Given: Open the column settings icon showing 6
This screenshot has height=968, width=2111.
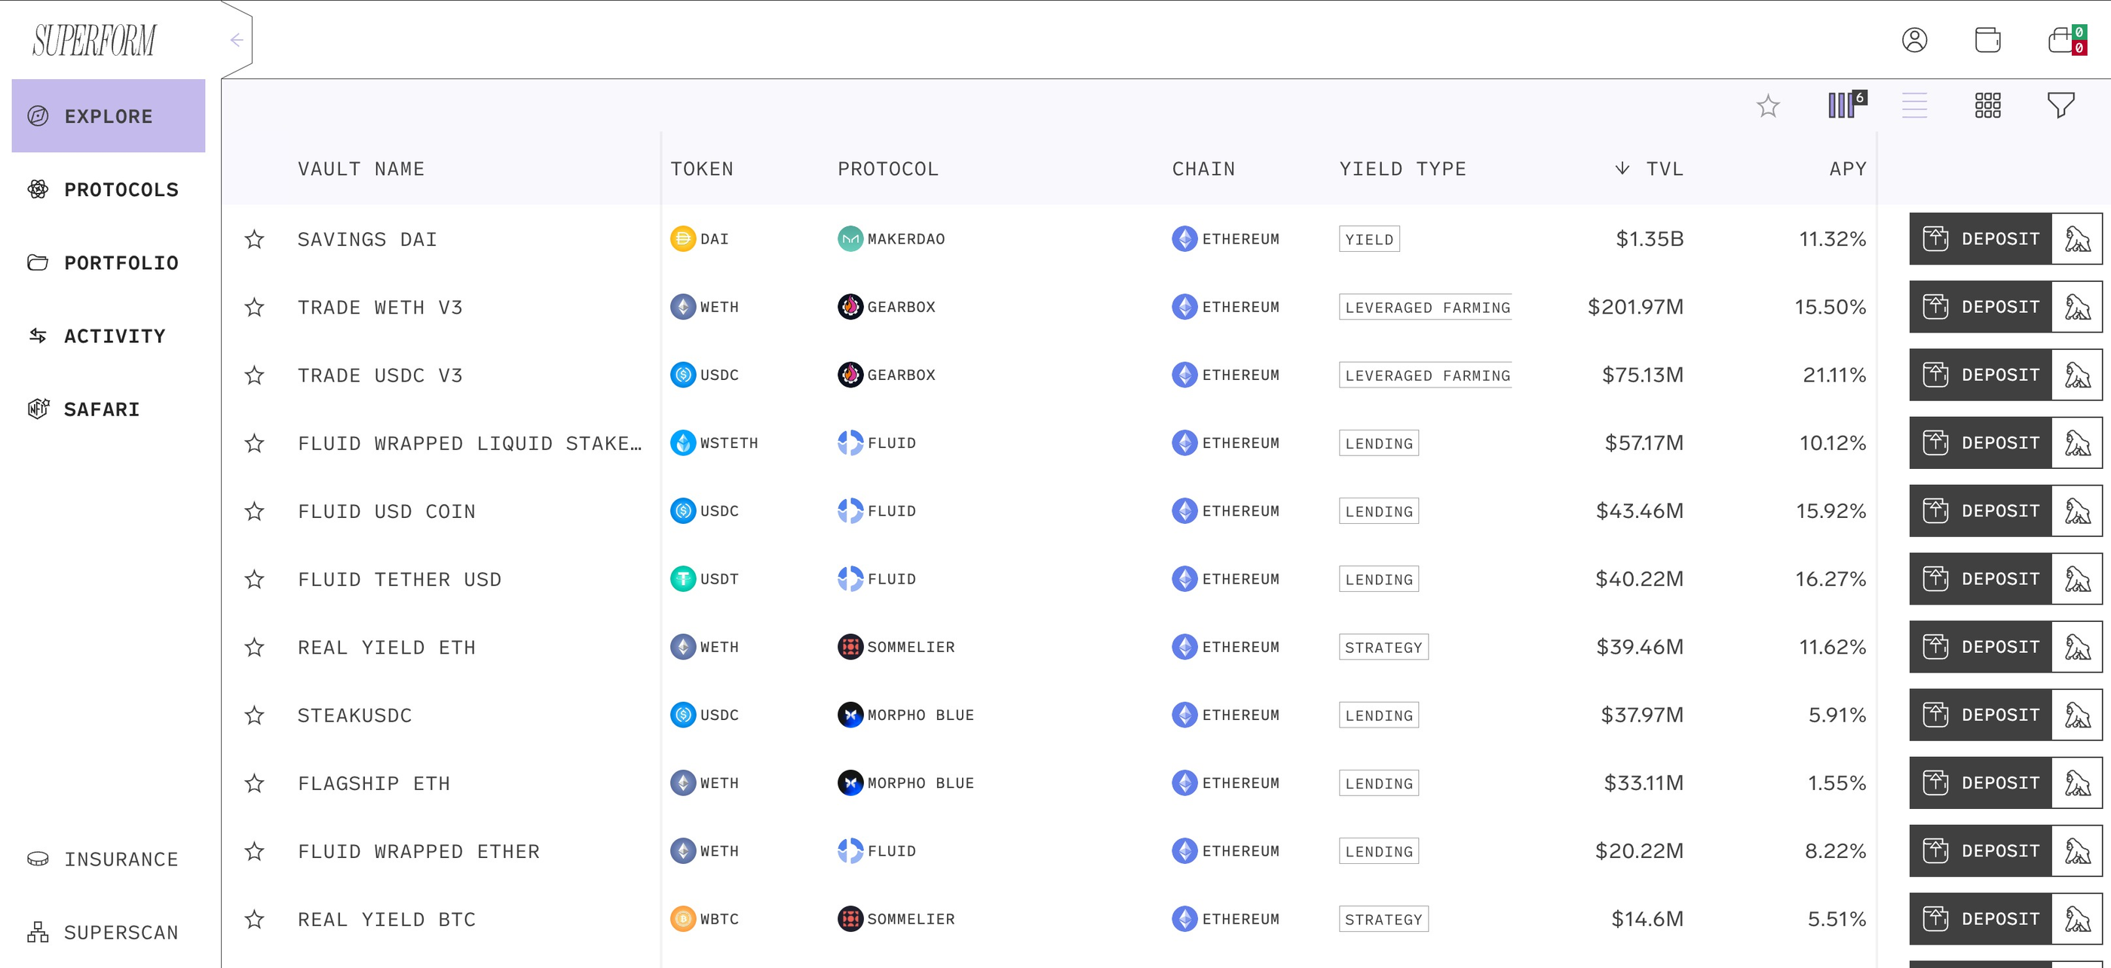Looking at the screenshot, I should pos(1845,105).
